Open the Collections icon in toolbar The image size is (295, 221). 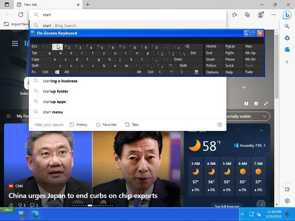247,15
